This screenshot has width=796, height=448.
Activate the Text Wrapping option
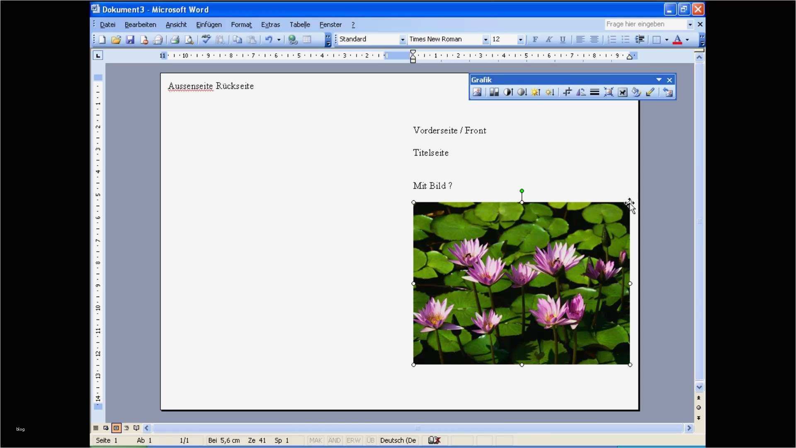point(623,92)
